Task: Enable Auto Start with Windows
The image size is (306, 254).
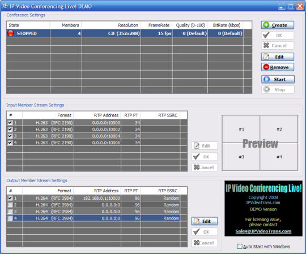Action: tap(239, 247)
